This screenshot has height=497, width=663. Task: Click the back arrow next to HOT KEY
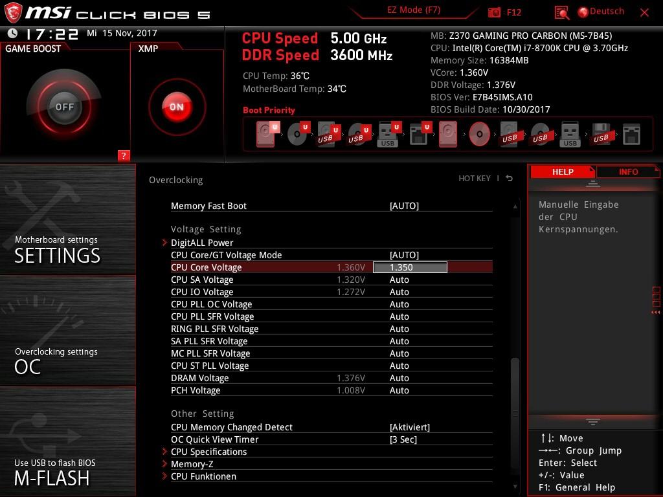click(509, 179)
